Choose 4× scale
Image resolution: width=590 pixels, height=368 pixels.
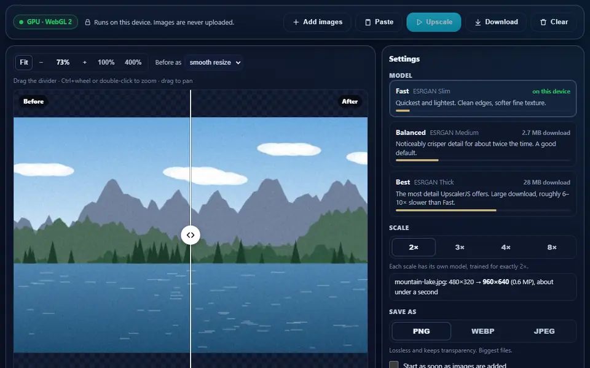(x=506, y=247)
